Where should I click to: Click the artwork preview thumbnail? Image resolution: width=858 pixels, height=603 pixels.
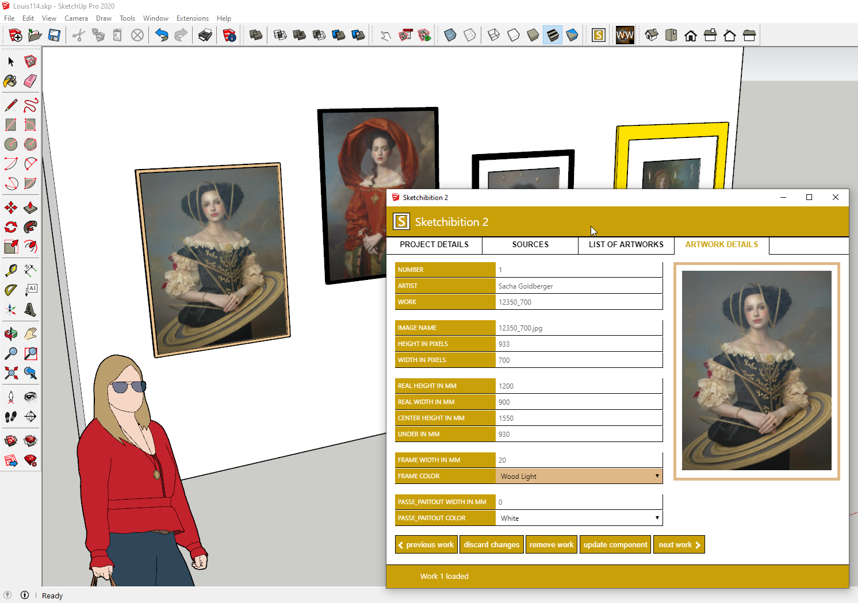[x=757, y=371]
